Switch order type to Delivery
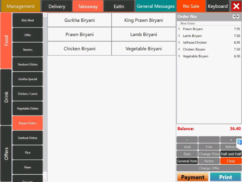This screenshot has height=182, width=242. pos(57,6)
